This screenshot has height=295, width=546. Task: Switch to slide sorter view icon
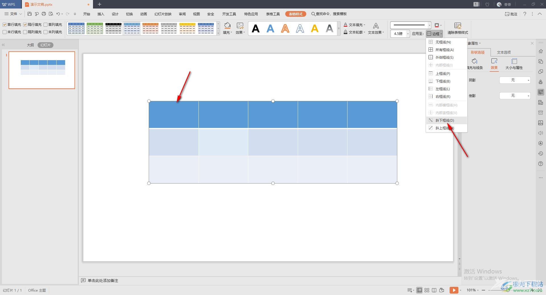(427, 290)
